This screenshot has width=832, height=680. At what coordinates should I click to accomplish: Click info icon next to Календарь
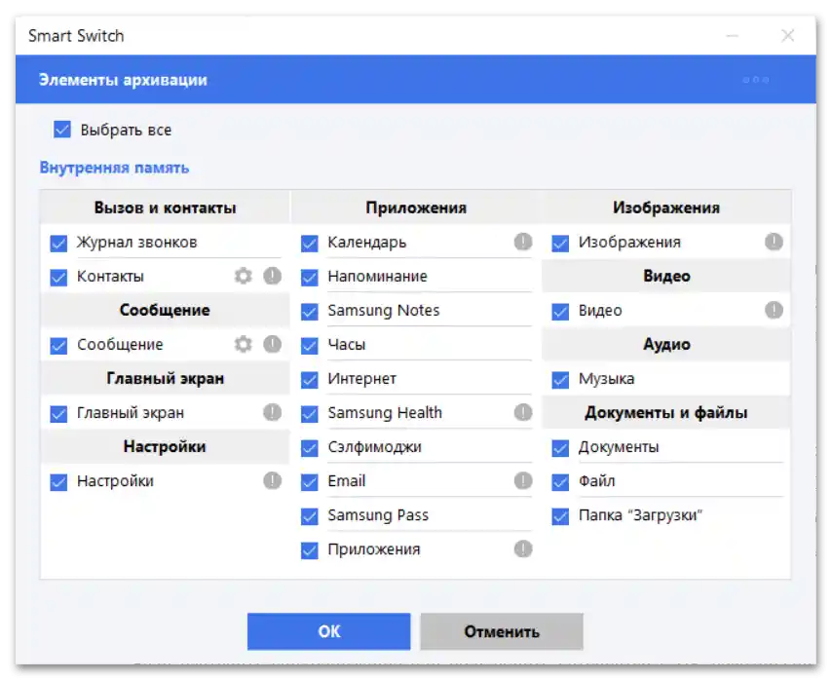pyautogui.click(x=523, y=242)
